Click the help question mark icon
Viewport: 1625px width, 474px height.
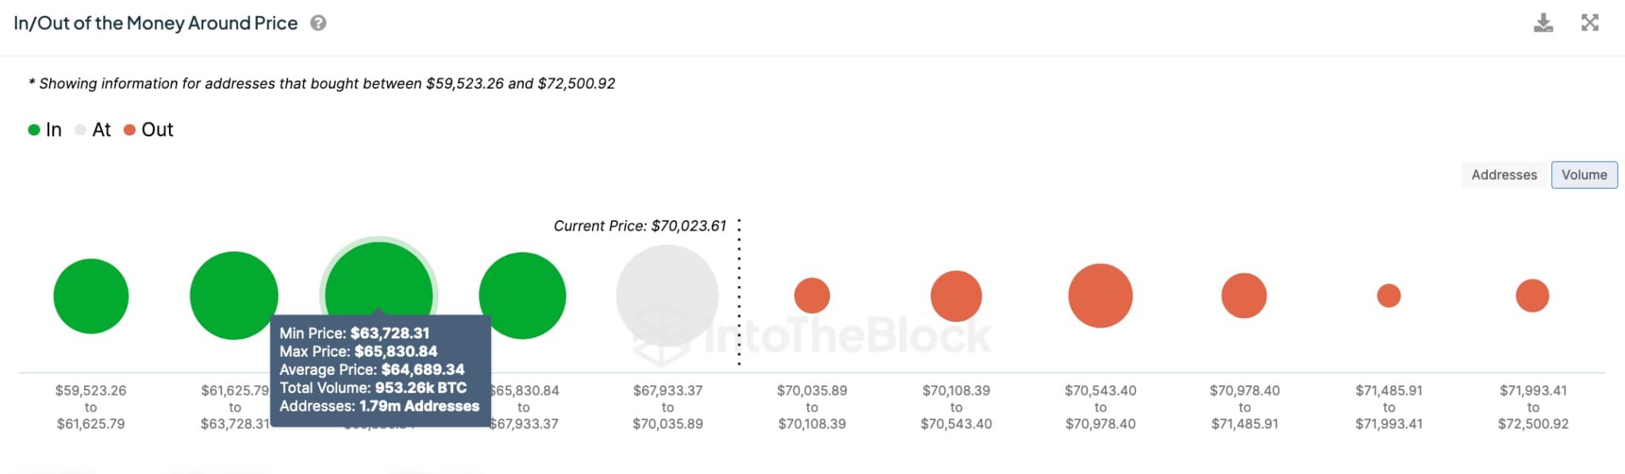tap(318, 23)
